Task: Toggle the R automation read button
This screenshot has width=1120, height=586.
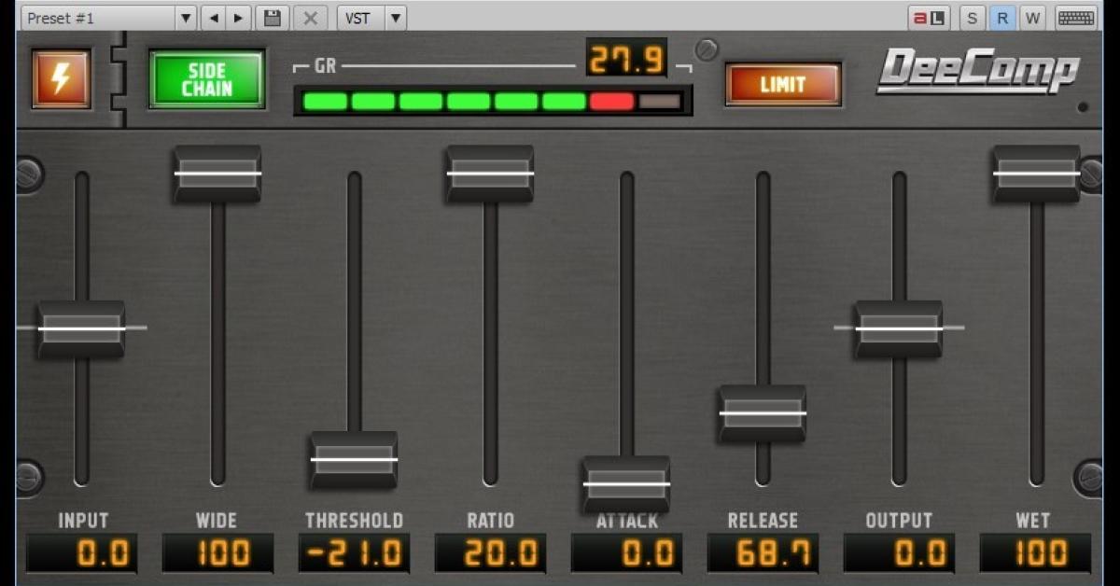Action: (x=1002, y=18)
